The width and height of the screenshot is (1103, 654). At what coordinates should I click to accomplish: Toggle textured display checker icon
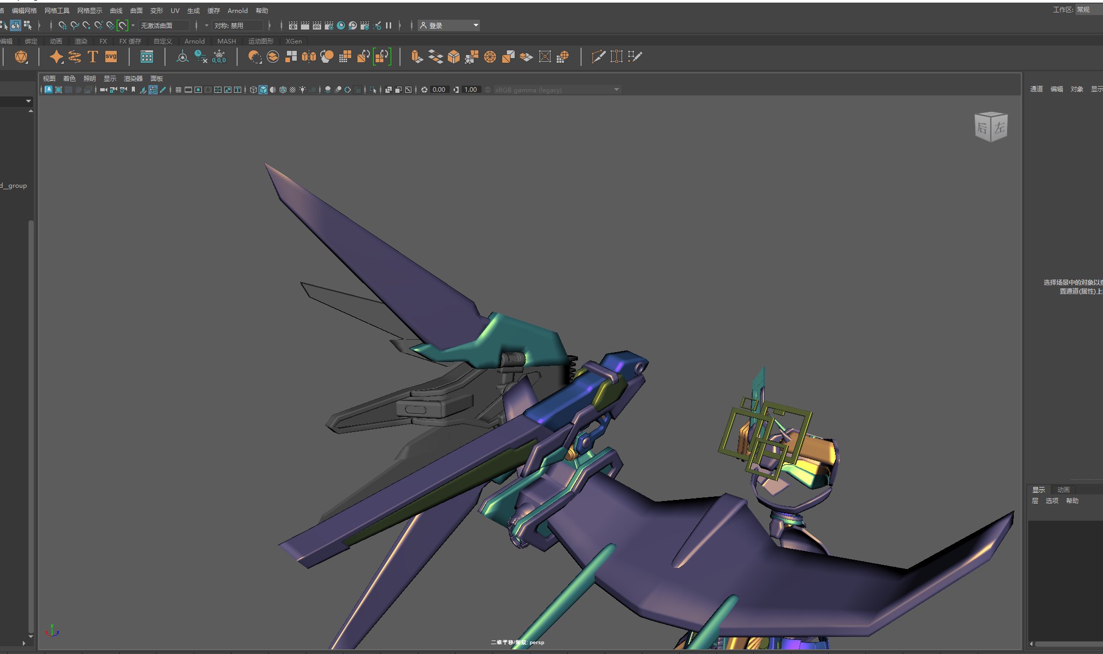point(293,90)
